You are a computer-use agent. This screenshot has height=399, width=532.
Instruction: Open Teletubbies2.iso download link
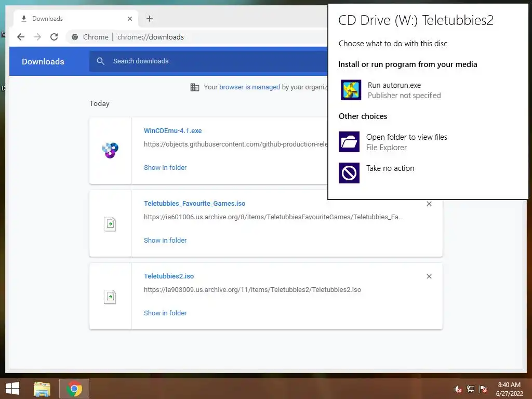[x=169, y=276]
